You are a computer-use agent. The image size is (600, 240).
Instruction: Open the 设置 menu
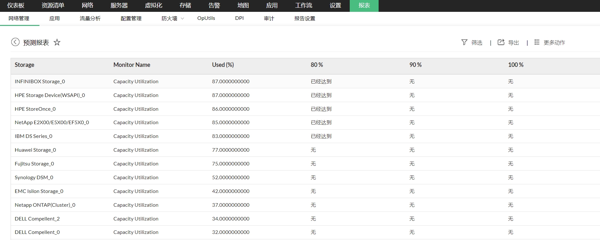(x=335, y=5)
